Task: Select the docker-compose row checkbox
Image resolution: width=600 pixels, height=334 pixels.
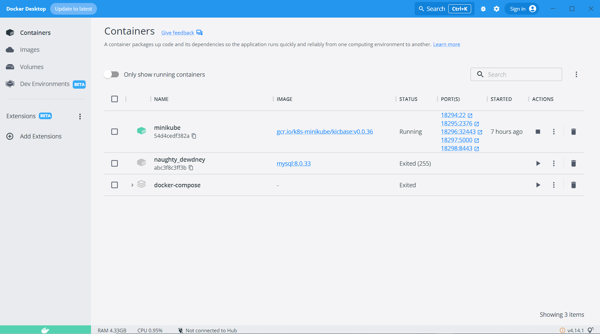Action: (x=115, y=185)
